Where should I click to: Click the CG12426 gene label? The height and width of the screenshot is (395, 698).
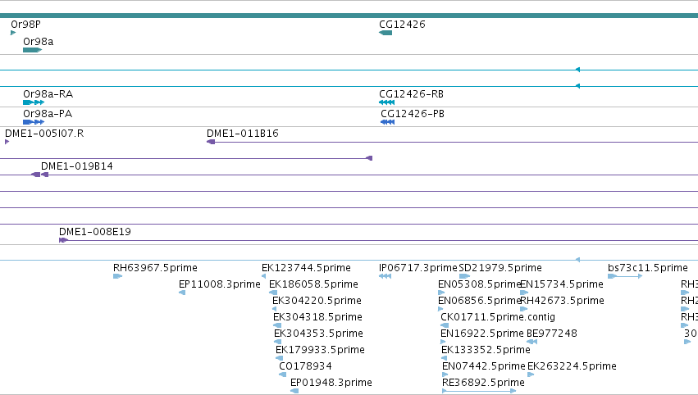pos(402,24)
